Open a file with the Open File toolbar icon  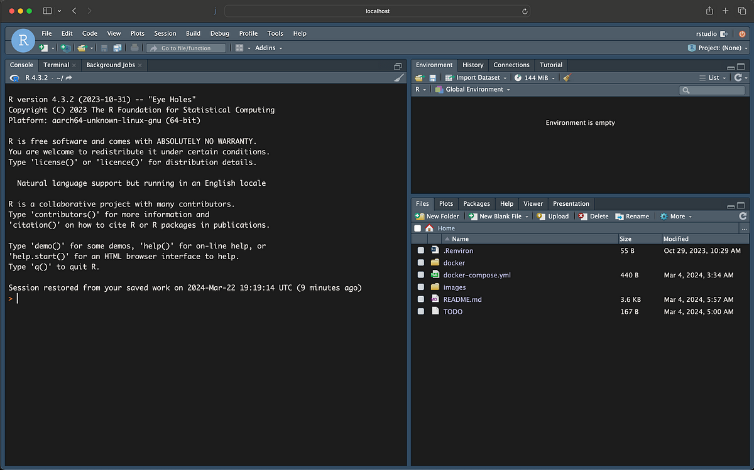(82, 48)
